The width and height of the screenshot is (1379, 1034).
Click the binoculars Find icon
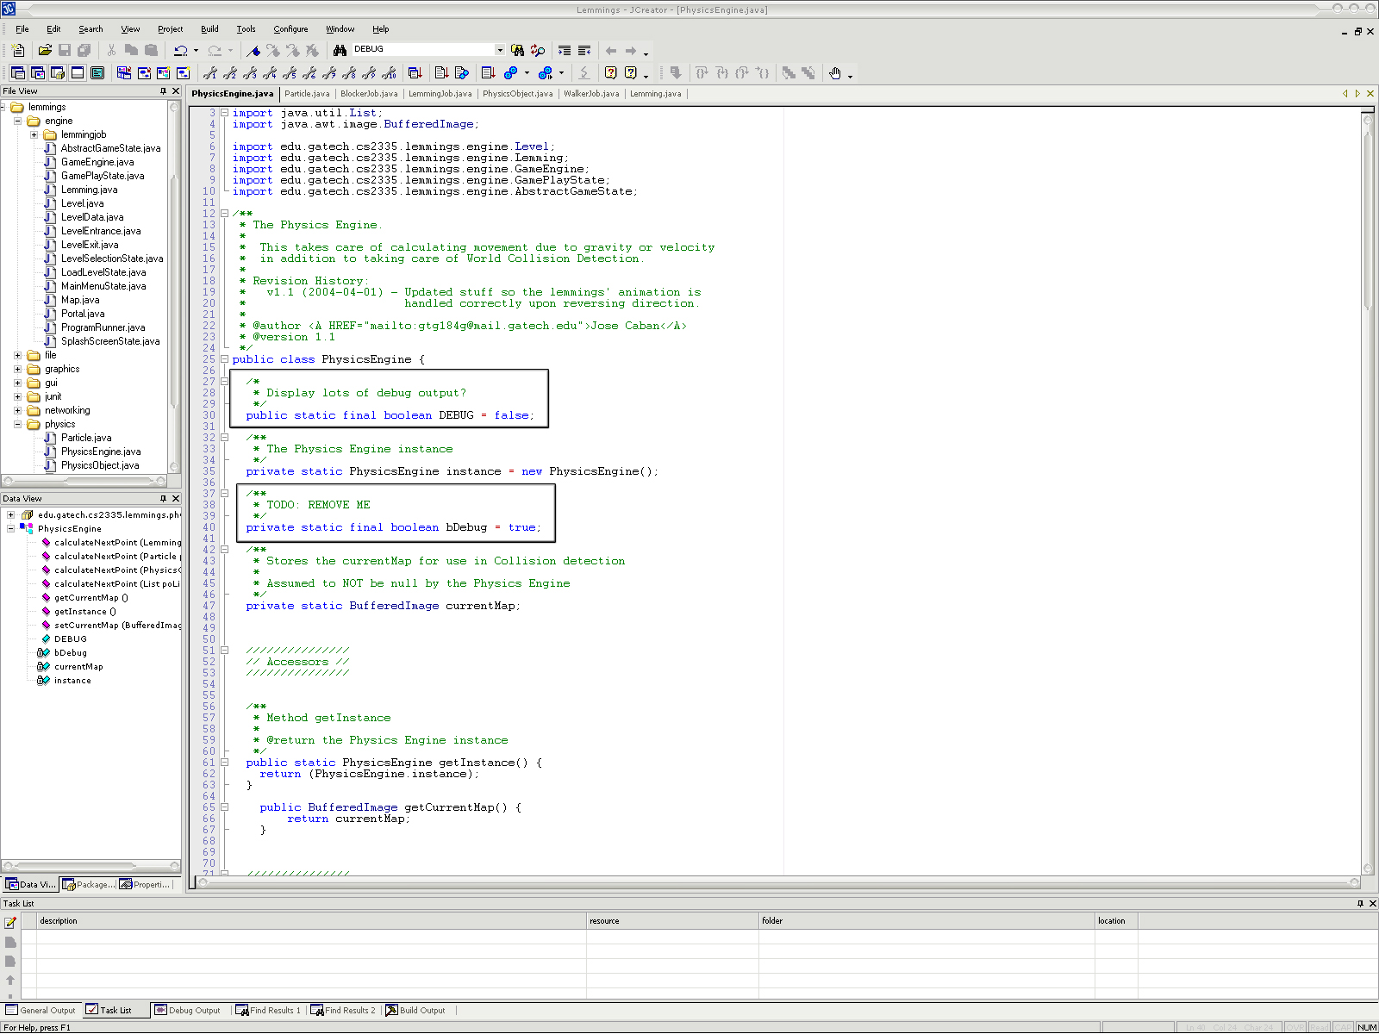(340, 51)
